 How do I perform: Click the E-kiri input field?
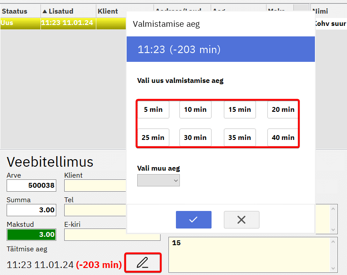112,235
